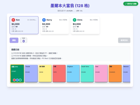Click the red FATE tile
140x105 pixels.
pos(59,73)
